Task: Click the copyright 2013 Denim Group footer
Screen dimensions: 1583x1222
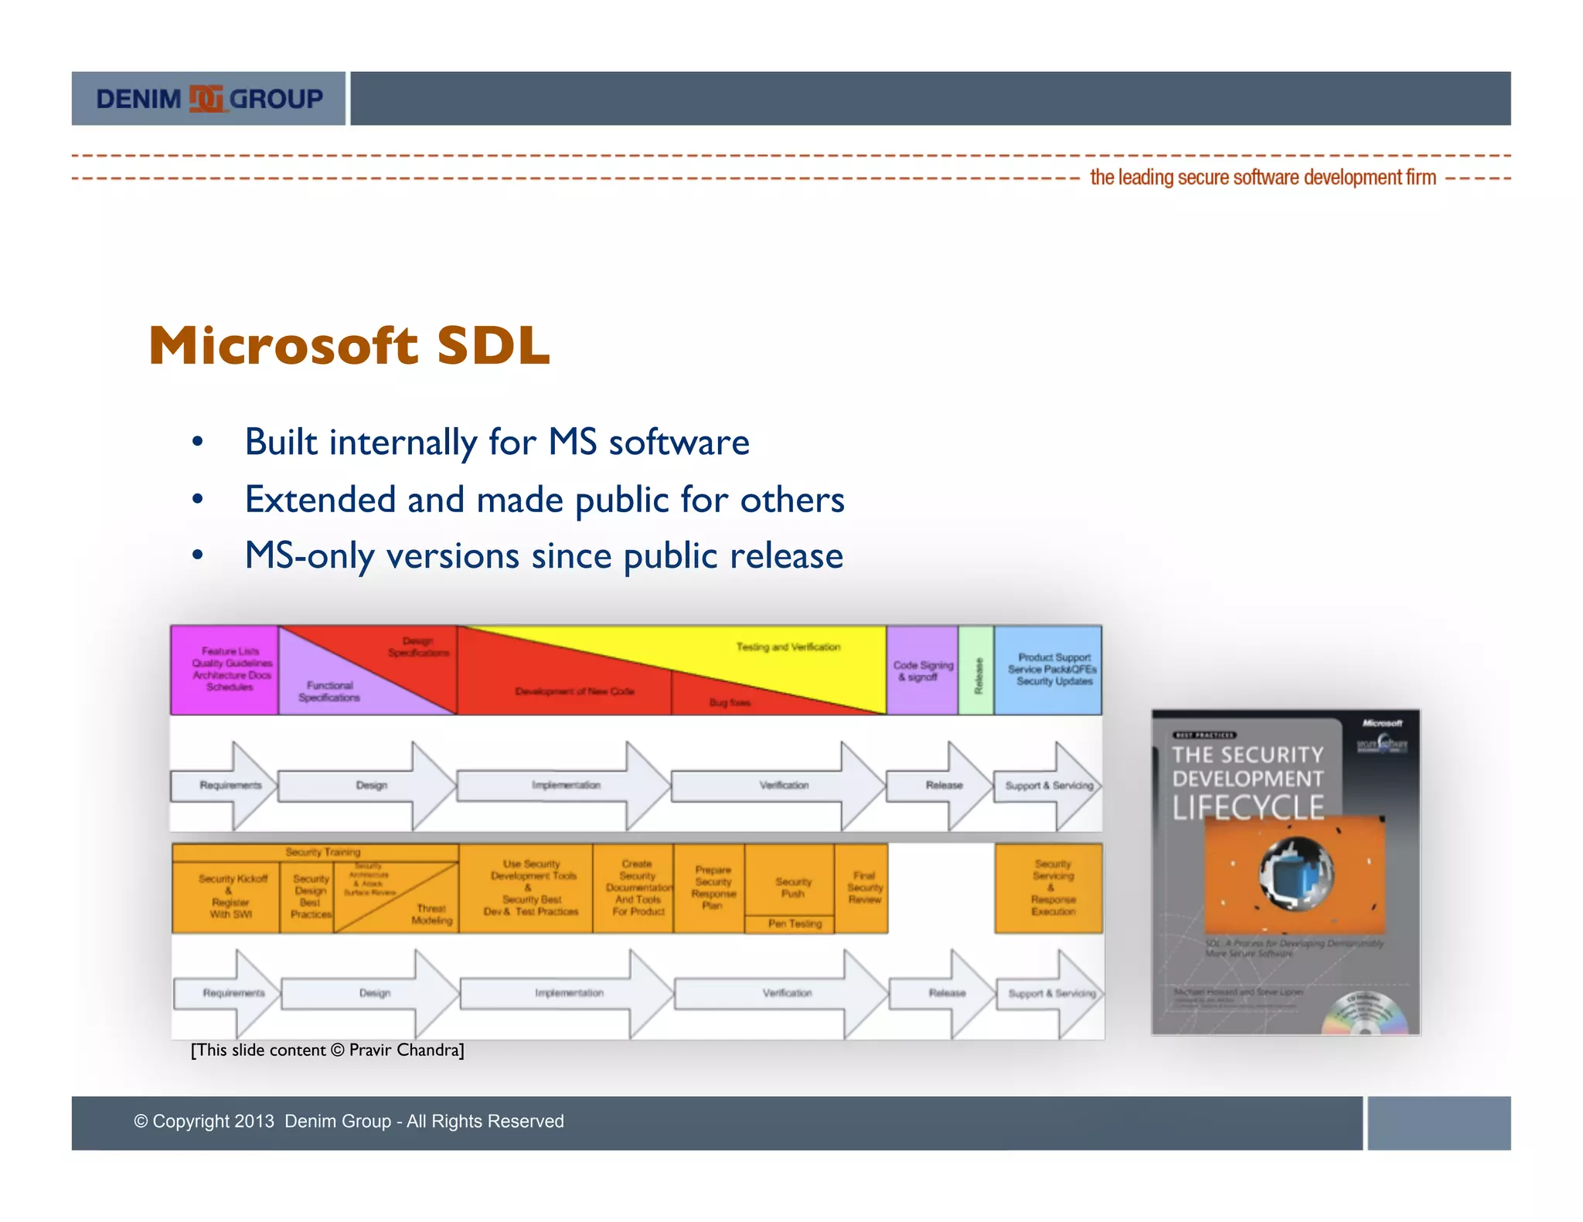Action: tap(349, 1122)
